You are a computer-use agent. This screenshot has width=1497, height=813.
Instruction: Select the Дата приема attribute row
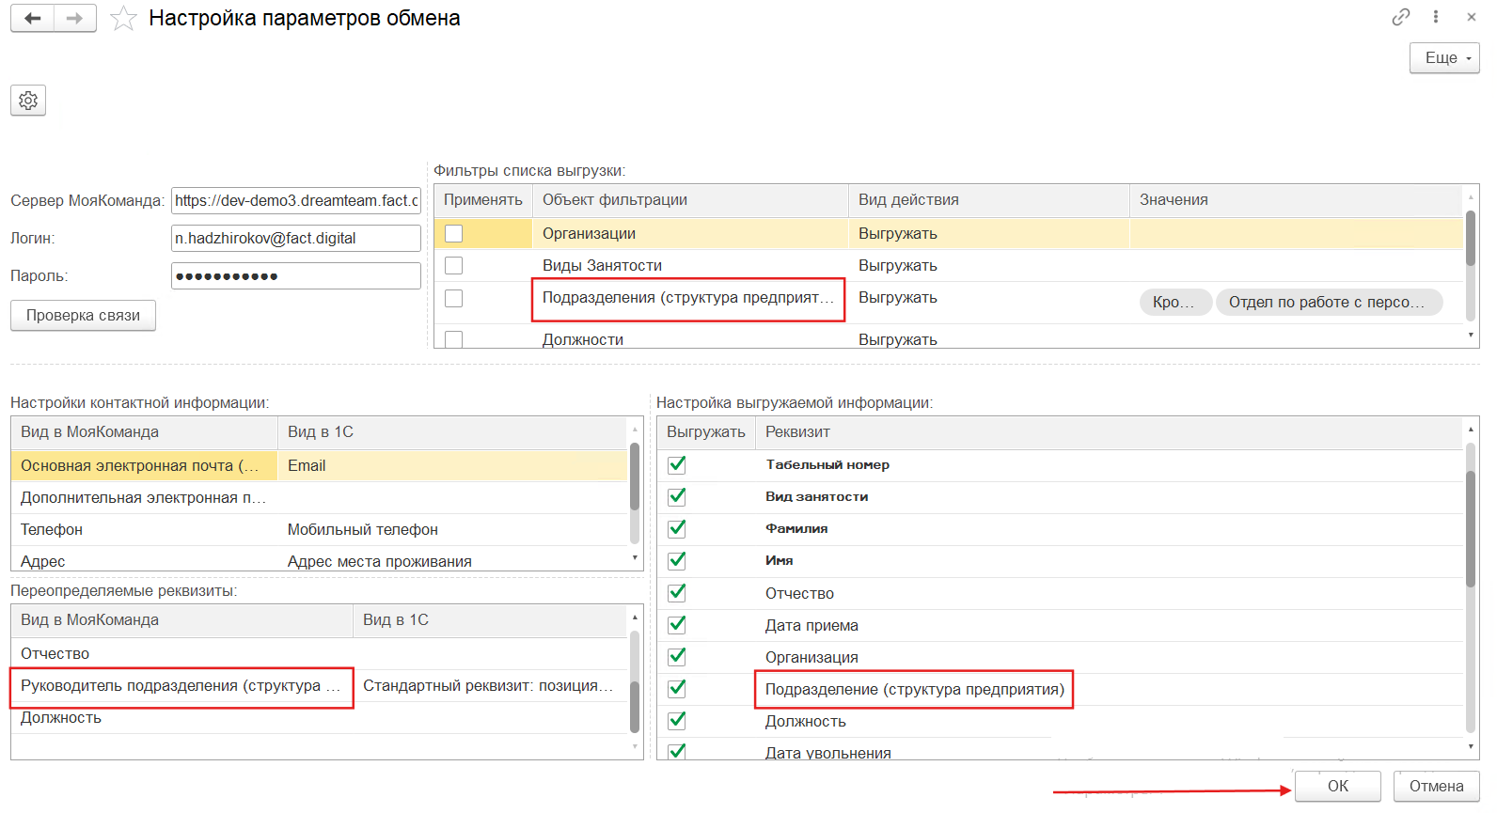pos(1060,625)
